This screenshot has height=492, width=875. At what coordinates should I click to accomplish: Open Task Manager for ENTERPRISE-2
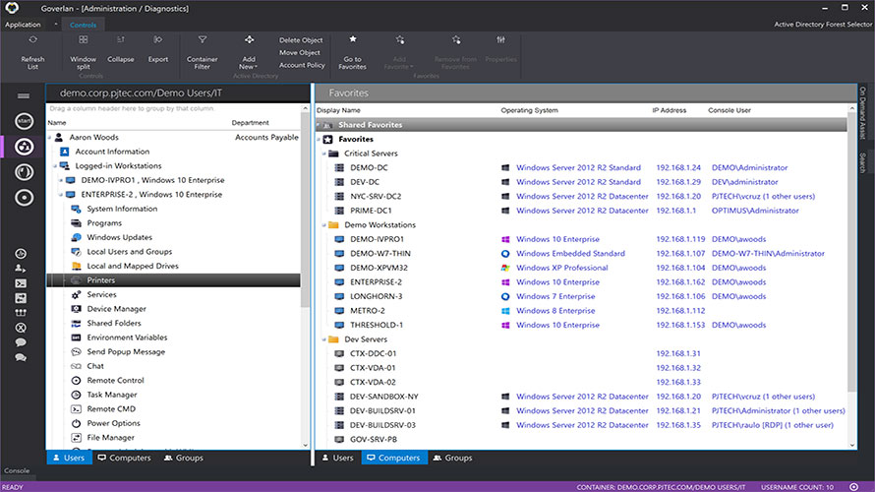click(110, 395)
